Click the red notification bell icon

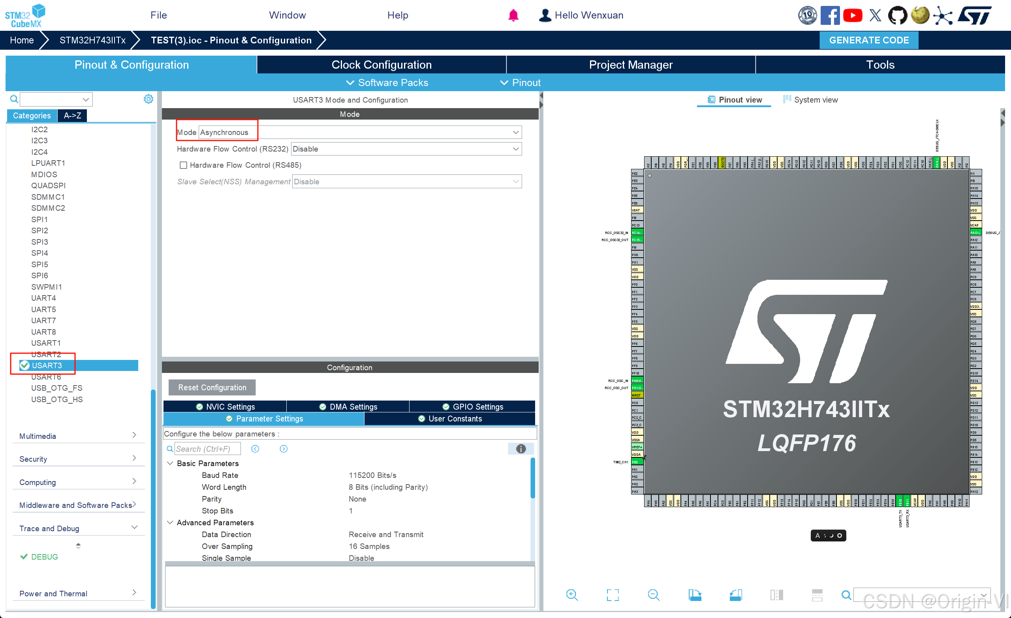coord(513,15)
